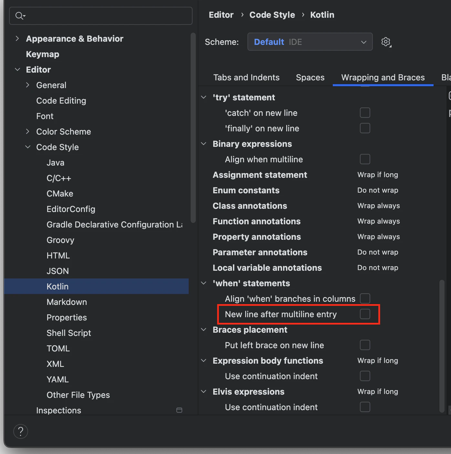The width and height of the screenshot is (451, 454).
Task: Collapse the 'when' statements group
Action: [204, 283]
